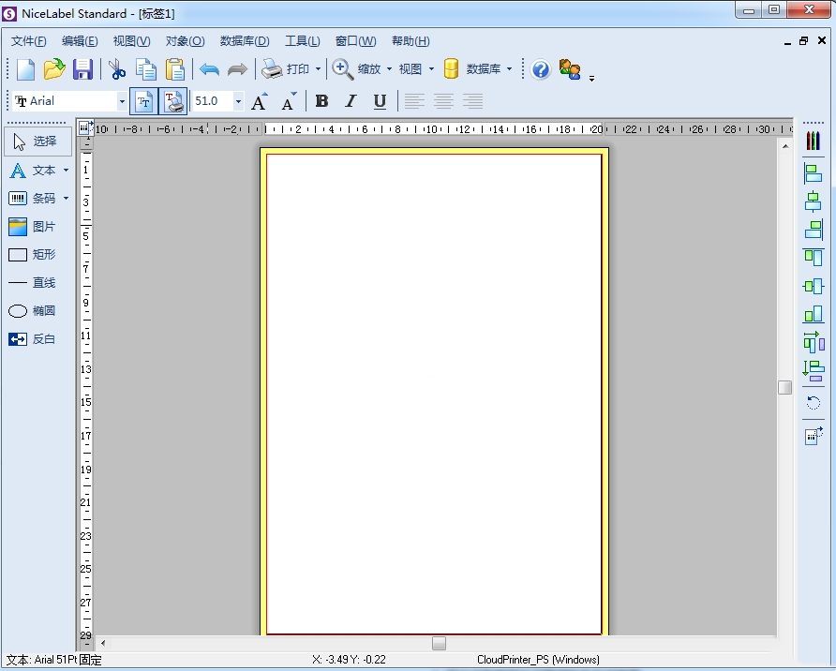
Task: Copy the selected object
Action: pos(145,69)
